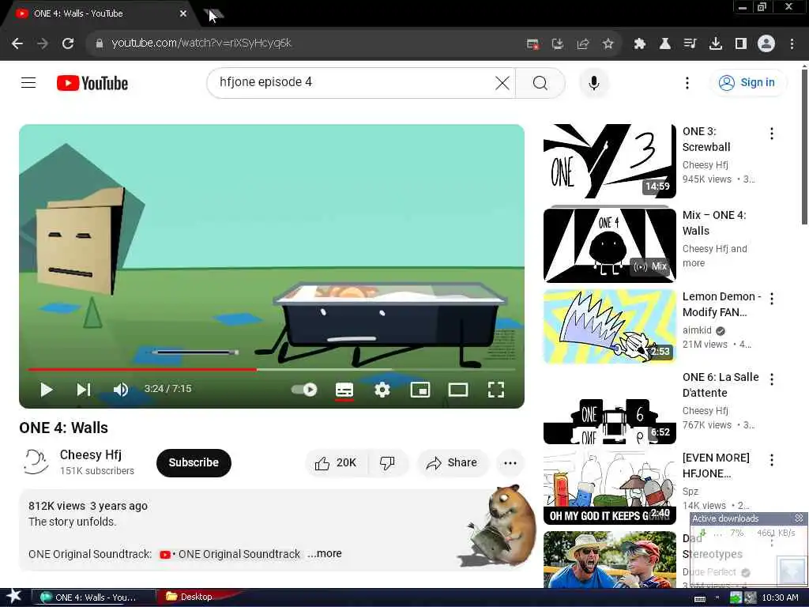
Task: Open media controls in browser toolbar
Action: click(x=690, y=43)
